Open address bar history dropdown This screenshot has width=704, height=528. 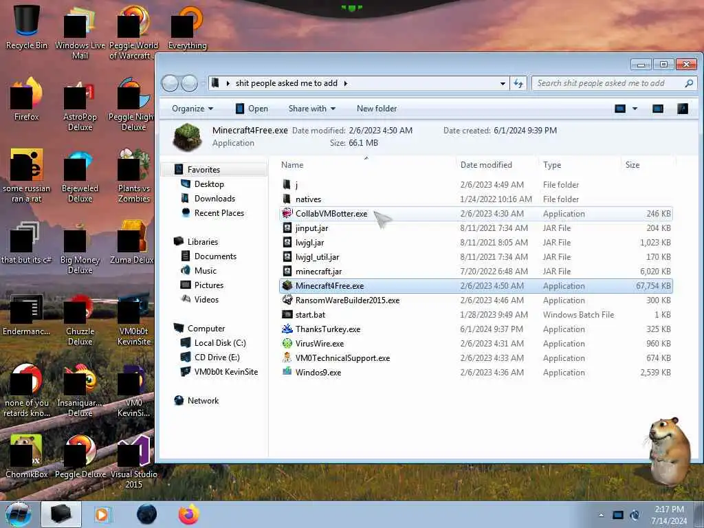[x=503, y=83]
